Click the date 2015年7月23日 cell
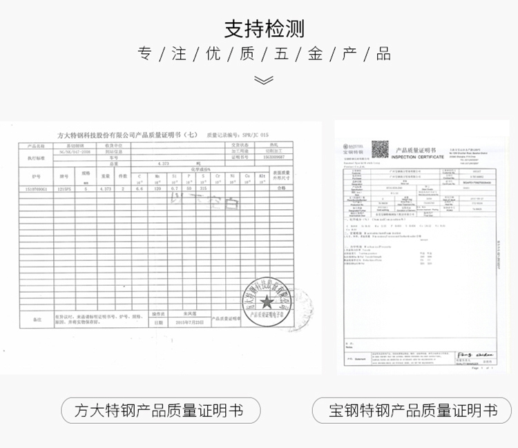Screen dimensions: 518x448 click(190, 322)
